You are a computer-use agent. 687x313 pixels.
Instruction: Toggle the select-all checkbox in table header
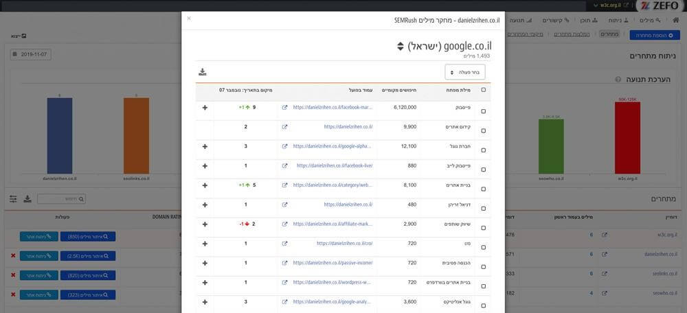[x=483, y=90]
